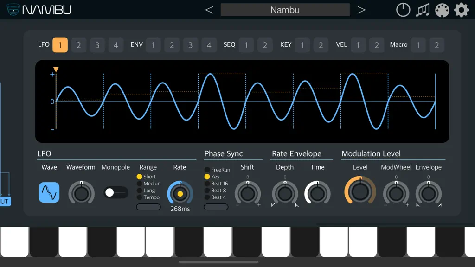Toggle the Monopole switch

point(116,192)
